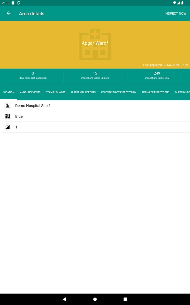Click the zone icon next to Blue
Image resolution: width=190 pixels, height=305 pixels.
8,116
